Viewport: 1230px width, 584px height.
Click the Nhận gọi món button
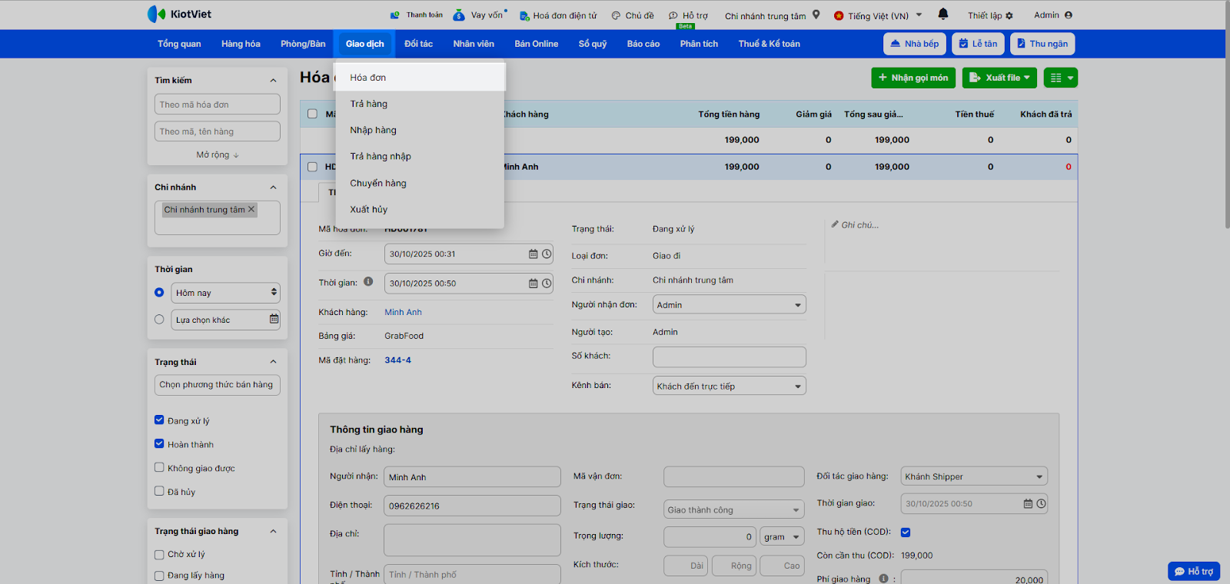point(913,78)
